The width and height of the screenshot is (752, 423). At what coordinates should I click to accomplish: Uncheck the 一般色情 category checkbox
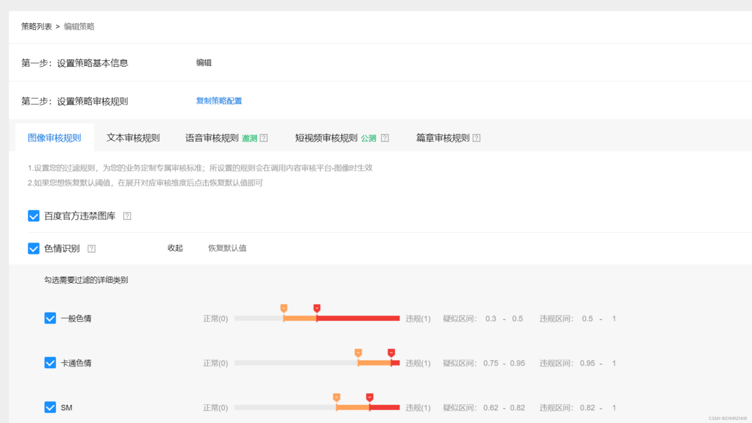coord(50,318)
